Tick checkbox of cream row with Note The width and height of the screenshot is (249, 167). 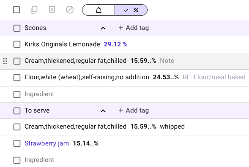pyautogui.click(x=17, y=61)
